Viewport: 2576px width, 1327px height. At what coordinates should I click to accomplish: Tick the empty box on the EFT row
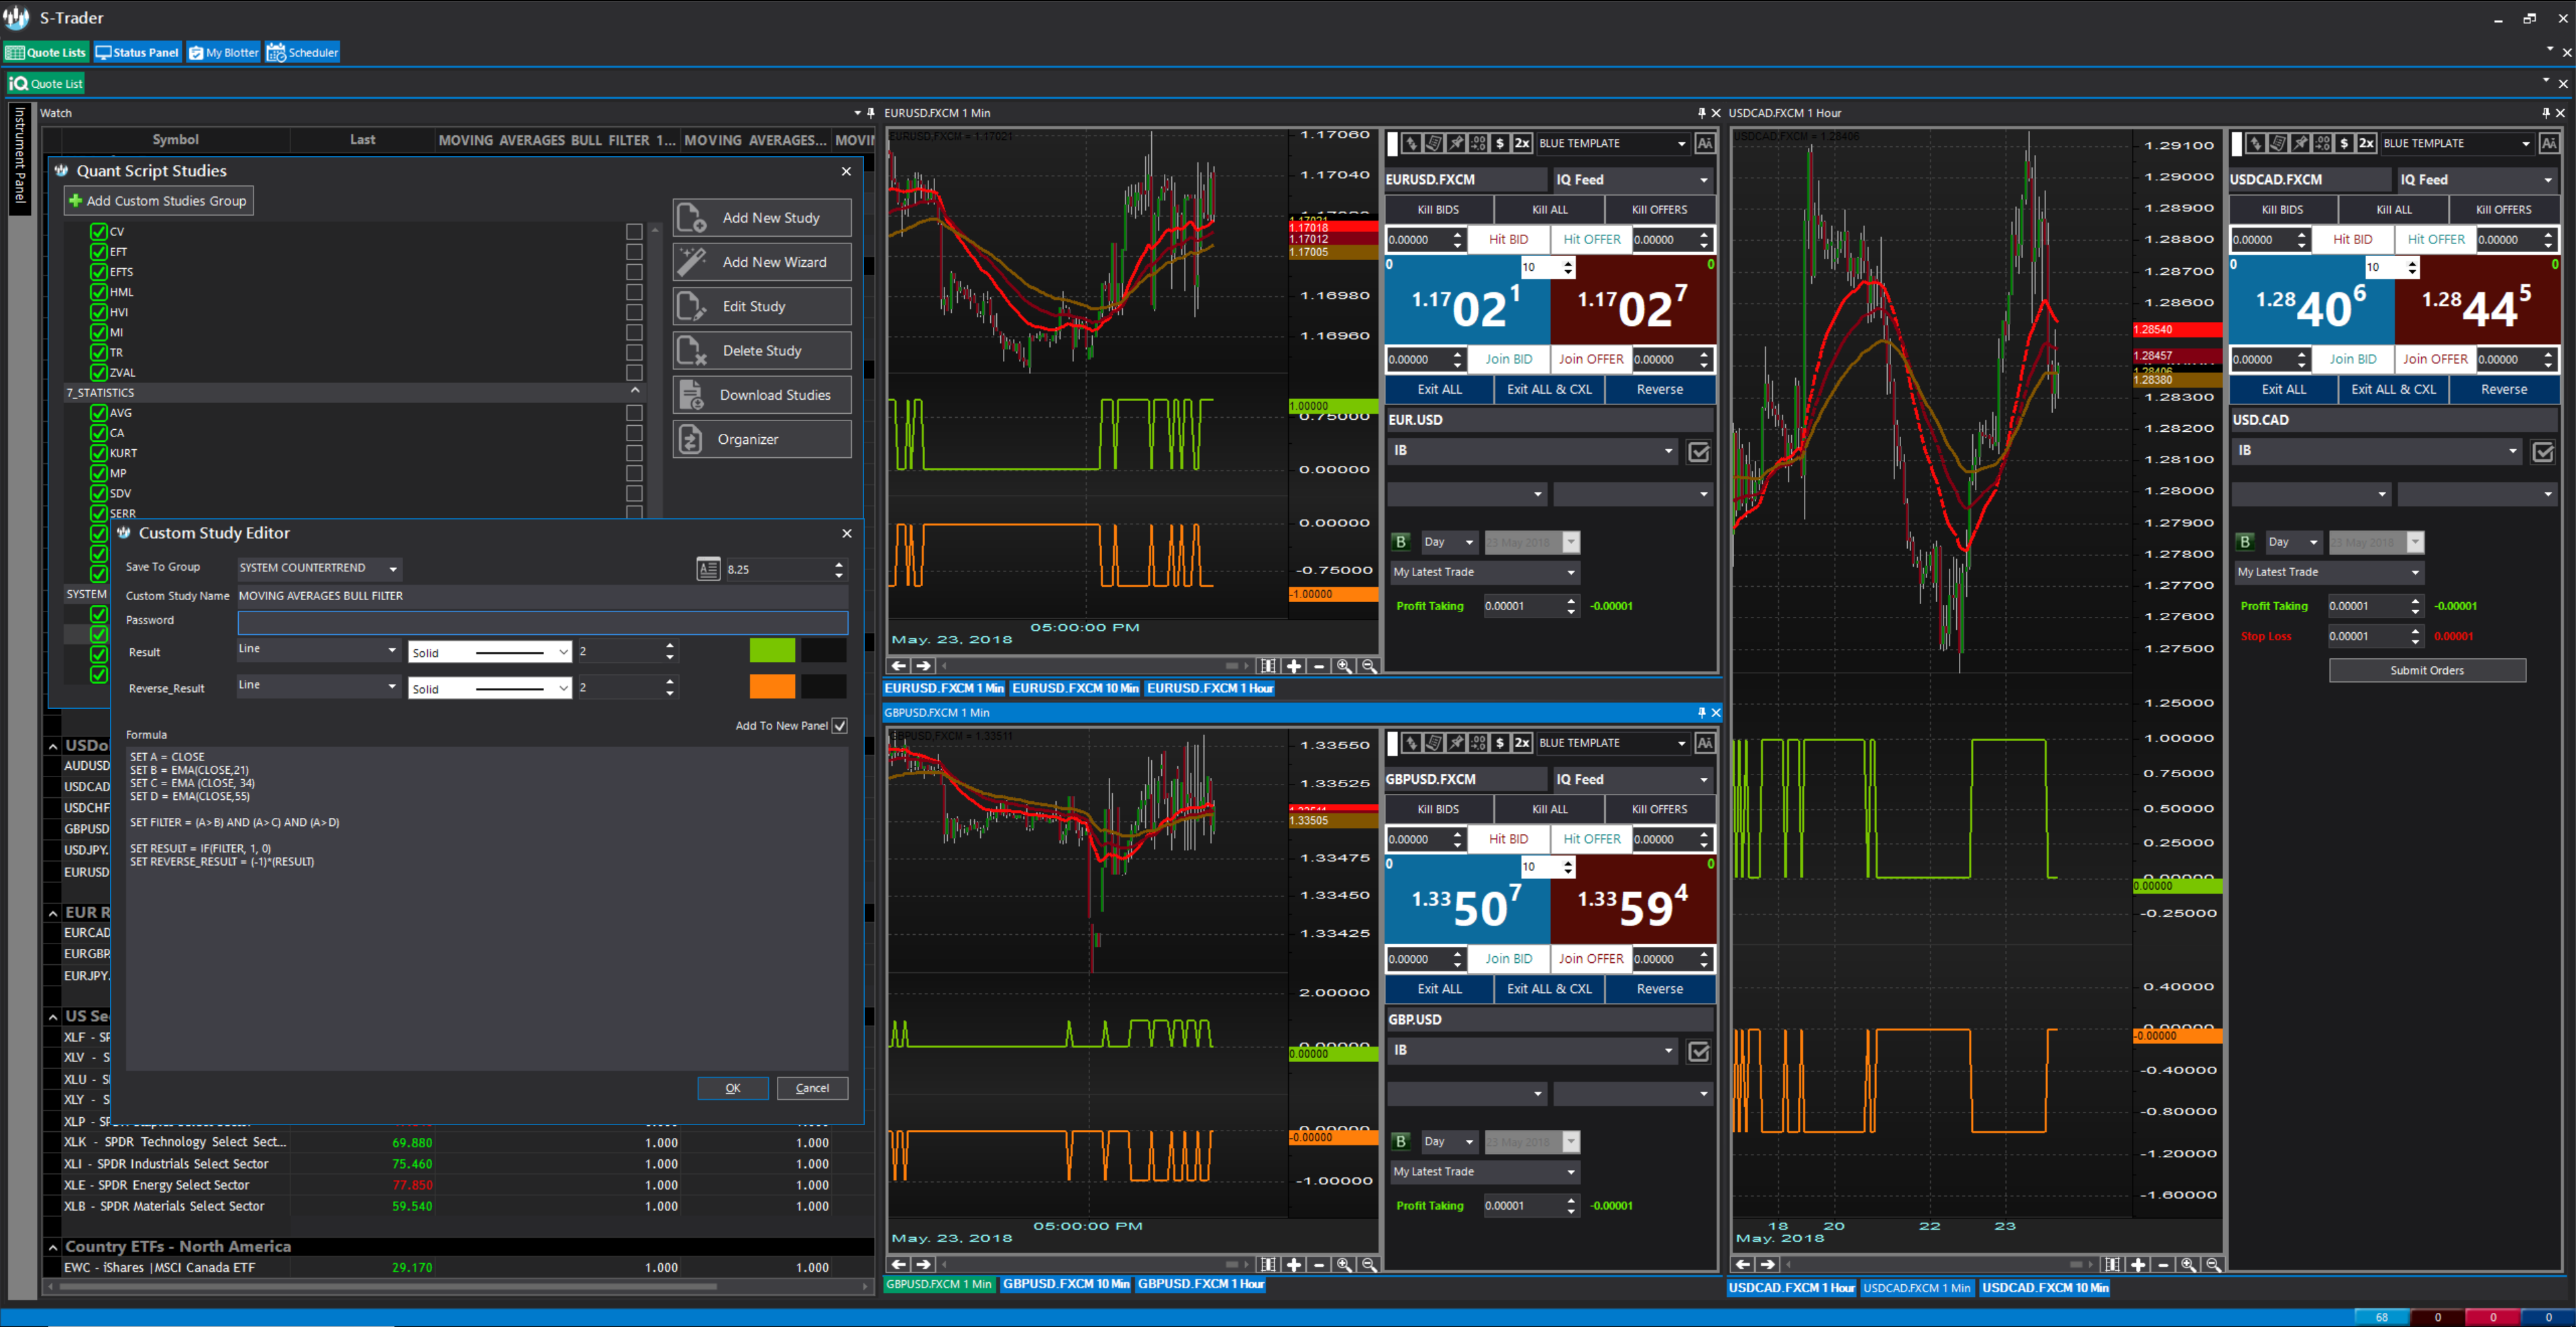634,252
